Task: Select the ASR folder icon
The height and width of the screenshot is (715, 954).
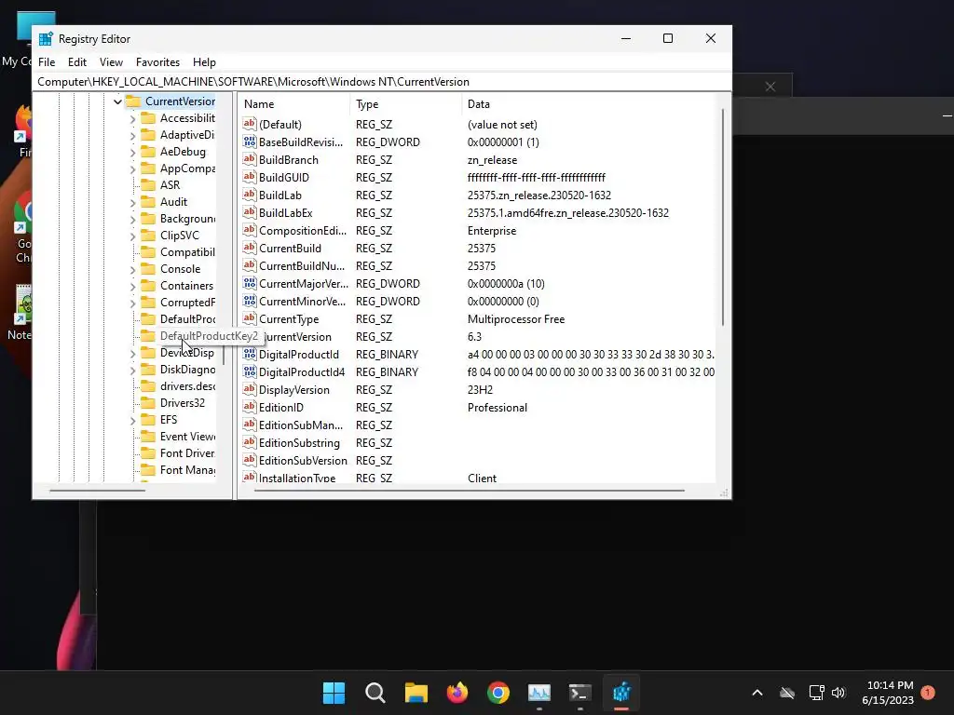Action: click(x=148, y=185)
